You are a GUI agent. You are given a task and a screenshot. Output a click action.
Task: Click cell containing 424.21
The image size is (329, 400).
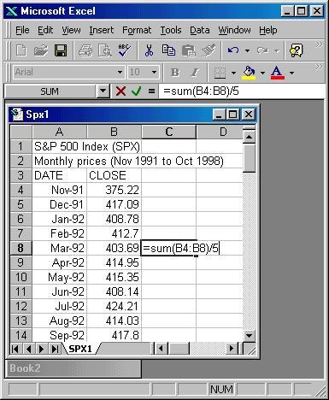pos(114,306)
